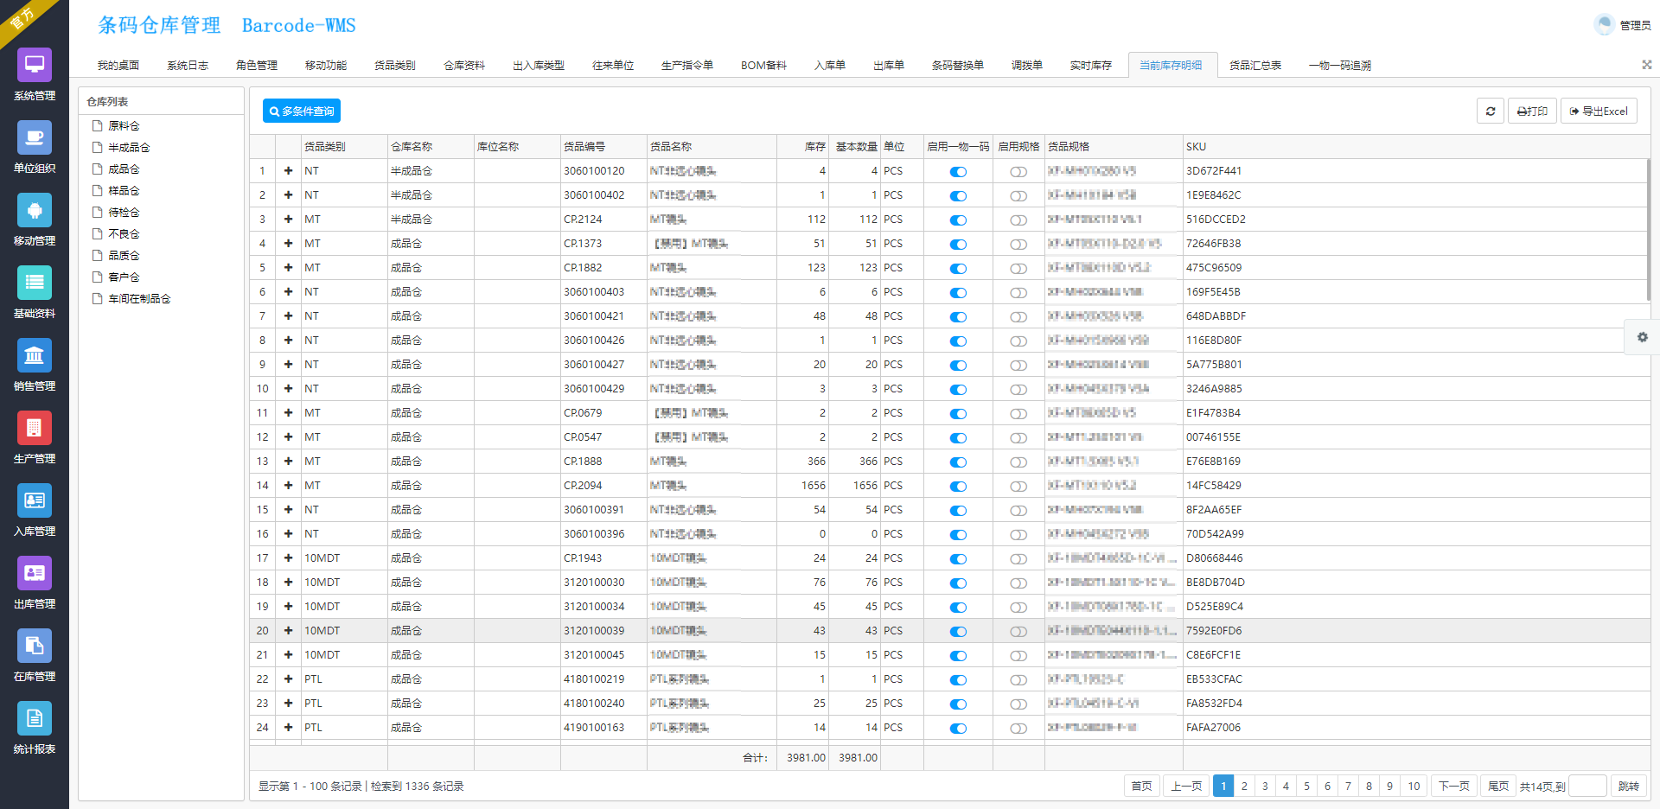The width and height of the screenshot is (1660, 809).
Task: Expand row 24 with plus icon
Action: pos(288,728)
